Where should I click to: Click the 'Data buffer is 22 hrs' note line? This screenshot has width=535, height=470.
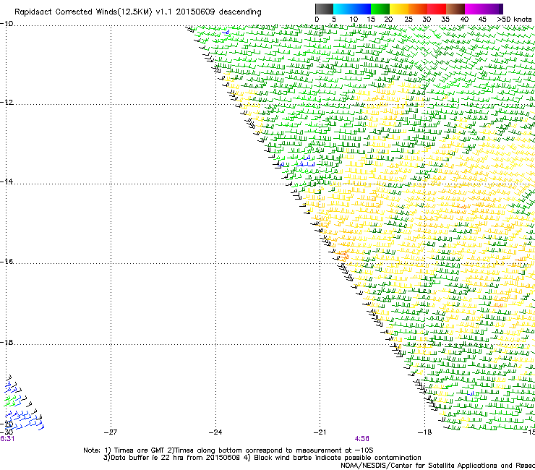tap(262, 458)
